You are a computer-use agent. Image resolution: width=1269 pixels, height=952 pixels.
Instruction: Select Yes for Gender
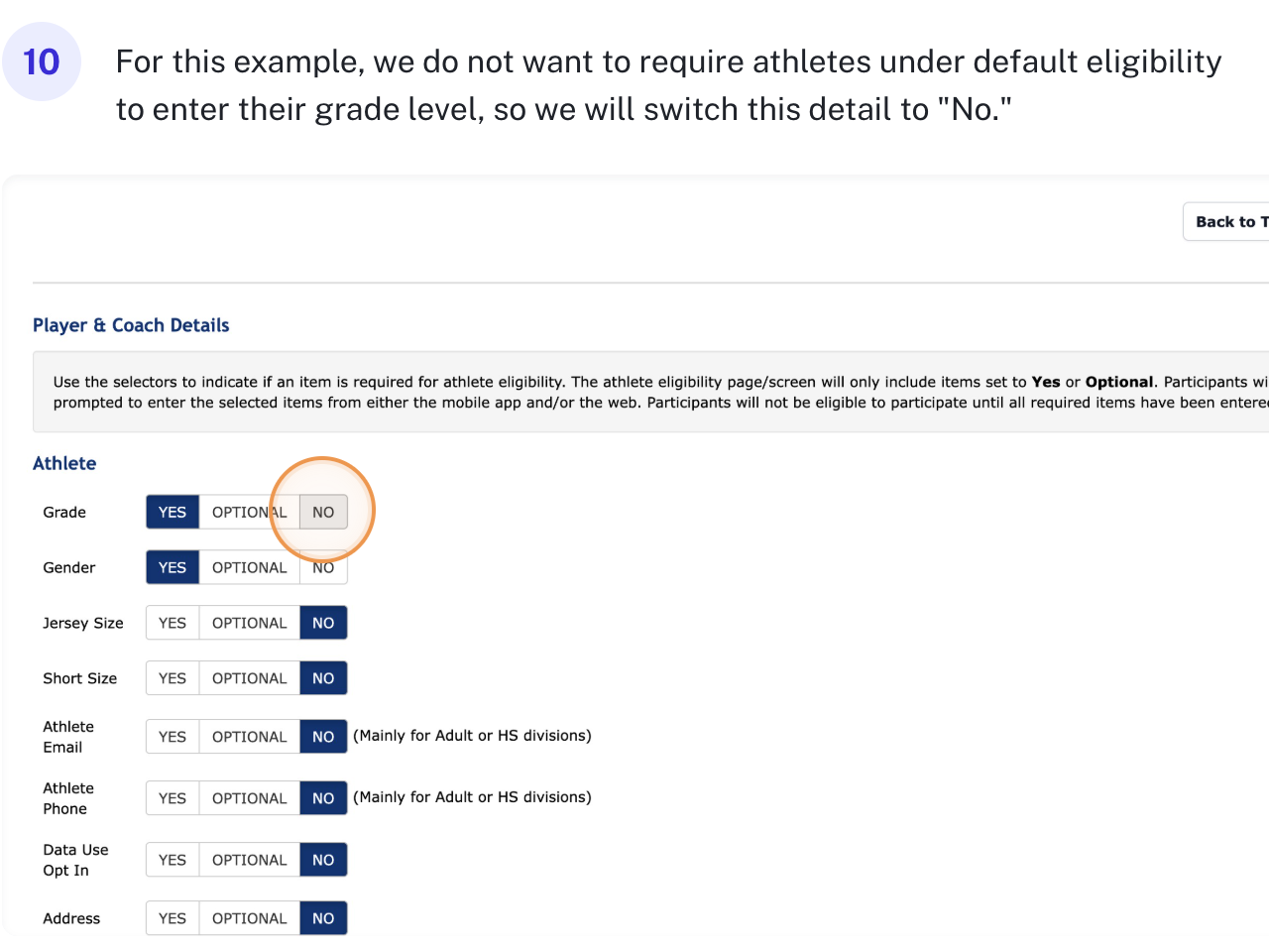173,567
